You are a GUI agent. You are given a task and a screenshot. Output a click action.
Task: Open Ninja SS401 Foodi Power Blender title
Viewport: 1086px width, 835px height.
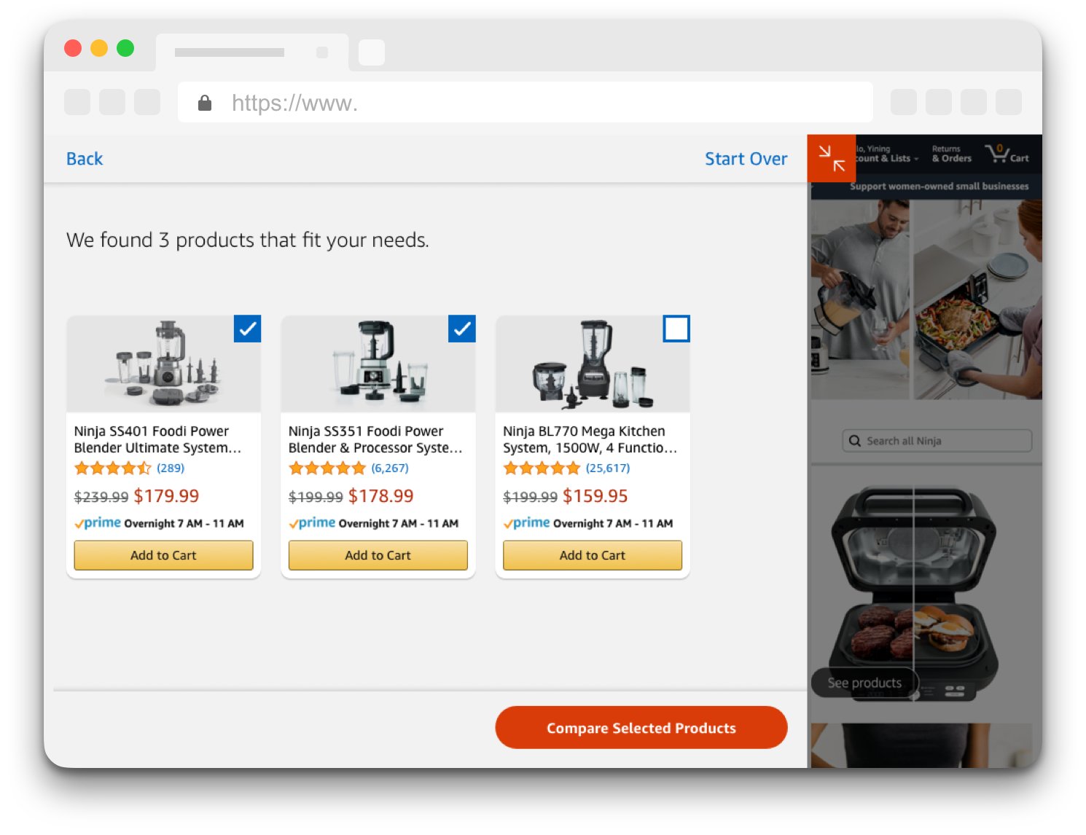click(x=157, y=439)
